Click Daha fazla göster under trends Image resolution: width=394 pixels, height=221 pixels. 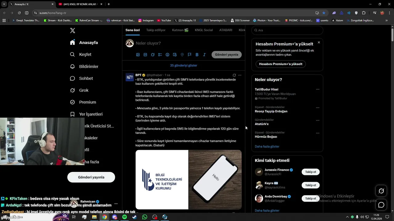pyautogui.click(x=267, y=146)
